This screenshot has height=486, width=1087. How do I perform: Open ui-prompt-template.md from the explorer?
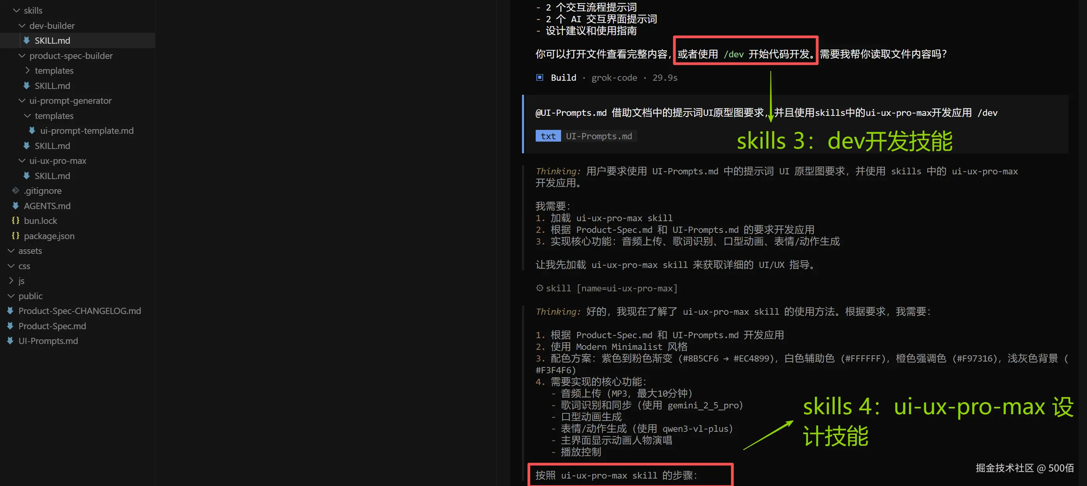click(x=86, y=131)
